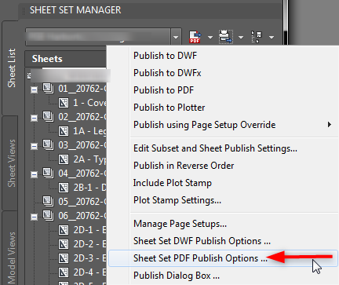
Task: Select the 01__20762 subset row
Action: click(82, 89)
